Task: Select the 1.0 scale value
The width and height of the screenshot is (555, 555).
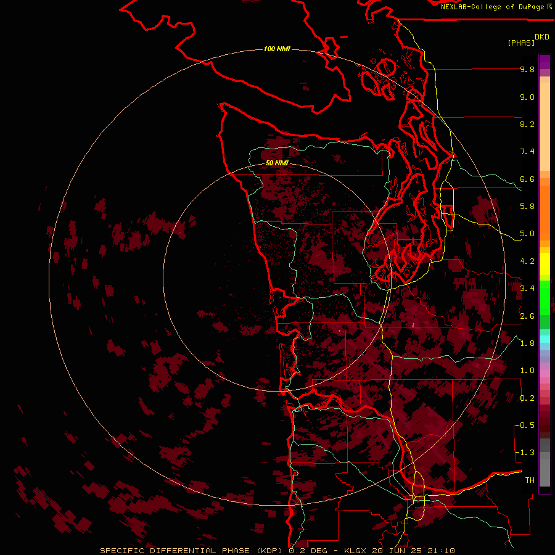Action: [527, 371]
